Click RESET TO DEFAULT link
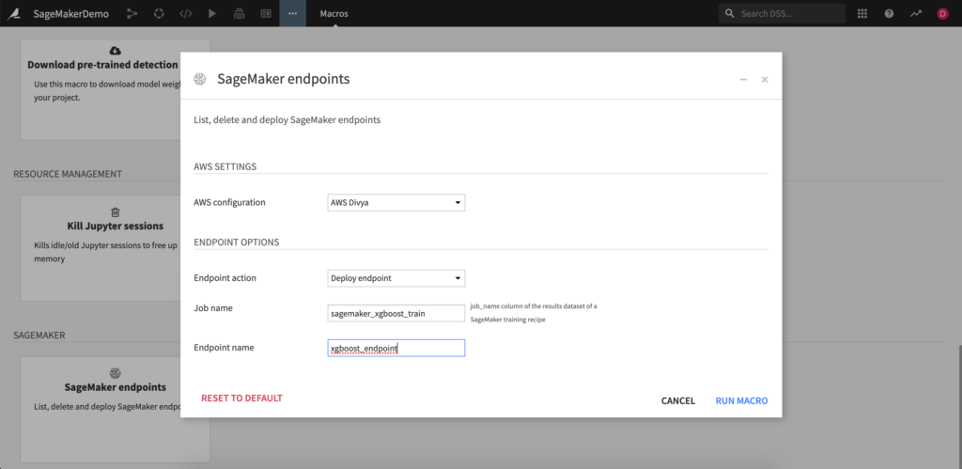The width and height of the screenshot is (962, 469). click(241, 399)
